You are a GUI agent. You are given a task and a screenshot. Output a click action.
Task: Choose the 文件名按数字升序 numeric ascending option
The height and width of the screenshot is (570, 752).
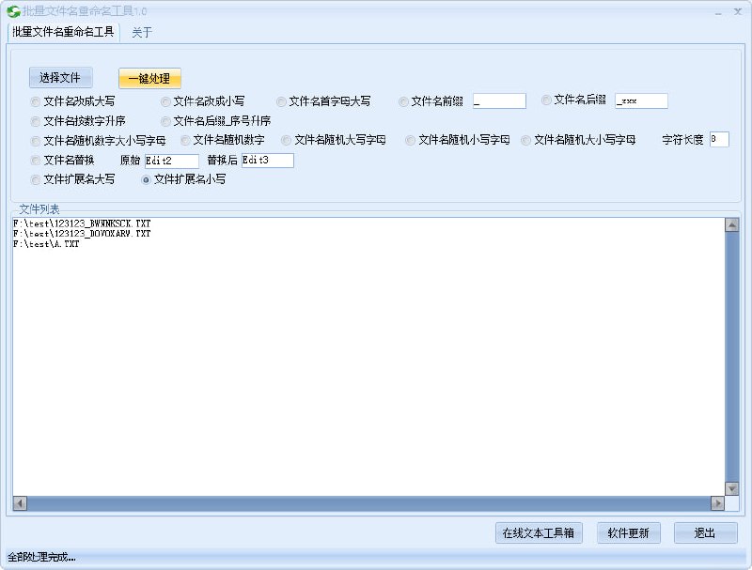tap(36, 121)
